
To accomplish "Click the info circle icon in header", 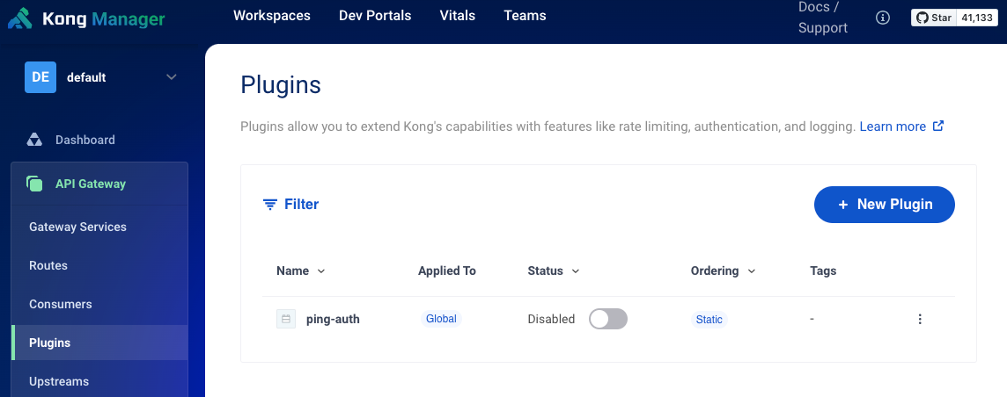I will coord(883,18).
